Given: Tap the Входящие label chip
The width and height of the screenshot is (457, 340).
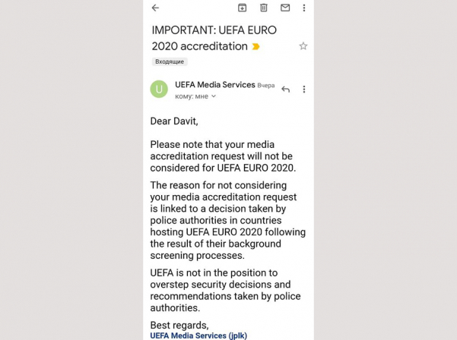Looking at the screenshot, I should pyautogui.click(x=170, y=61).
